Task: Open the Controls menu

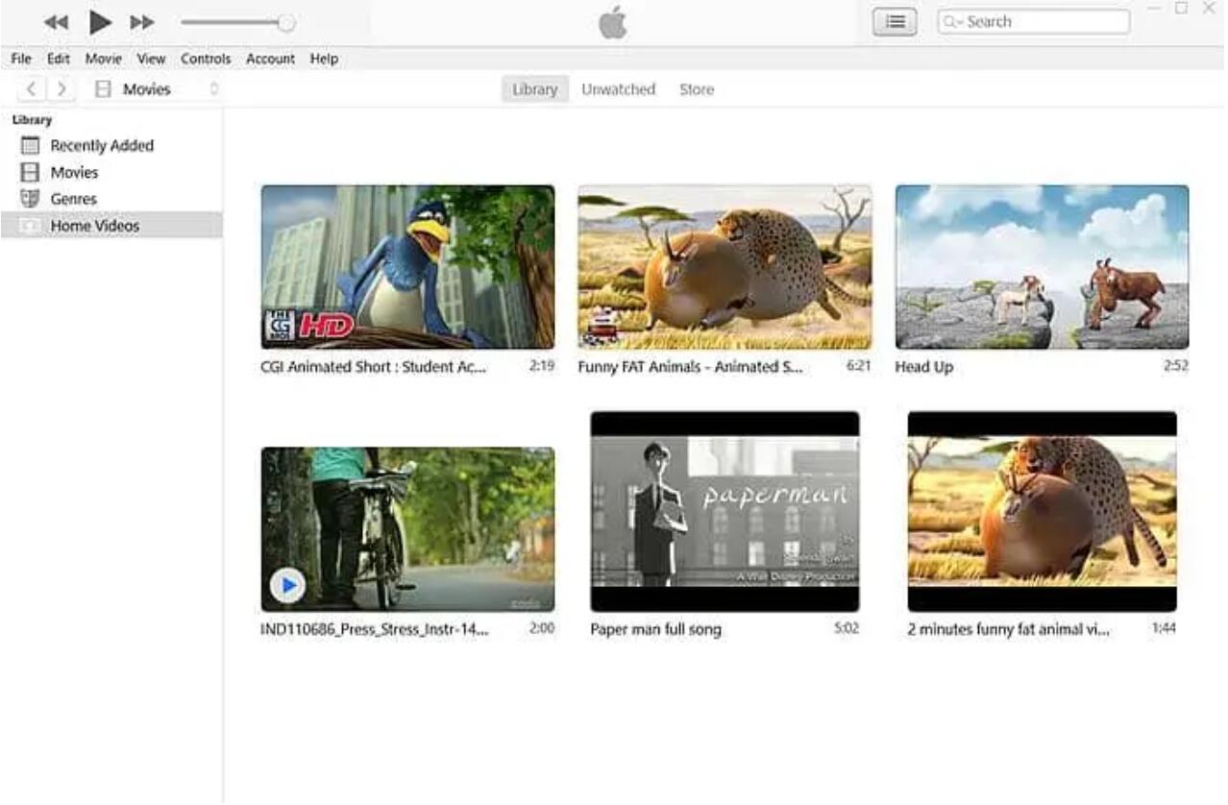Action: coord(206,59)
